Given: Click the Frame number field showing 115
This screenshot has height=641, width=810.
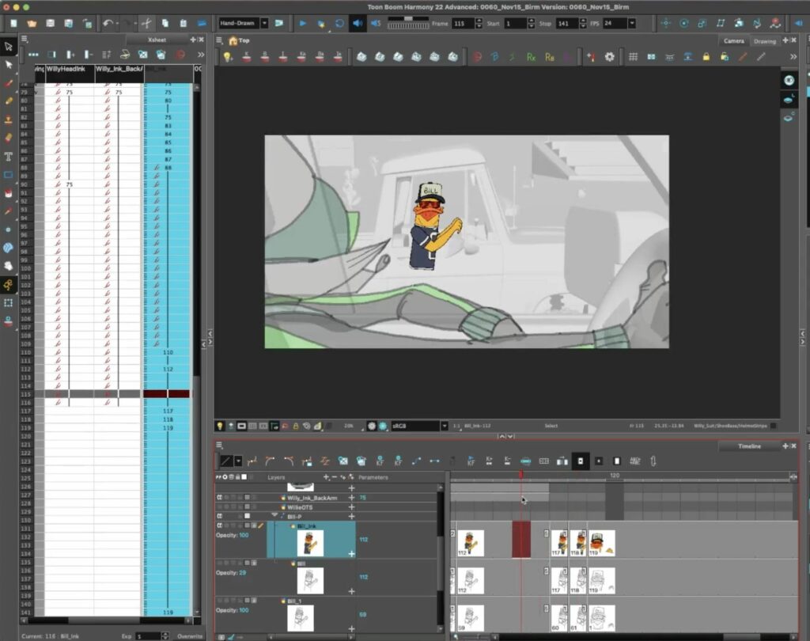Looking at the screenshot, I should pos(463,23).
